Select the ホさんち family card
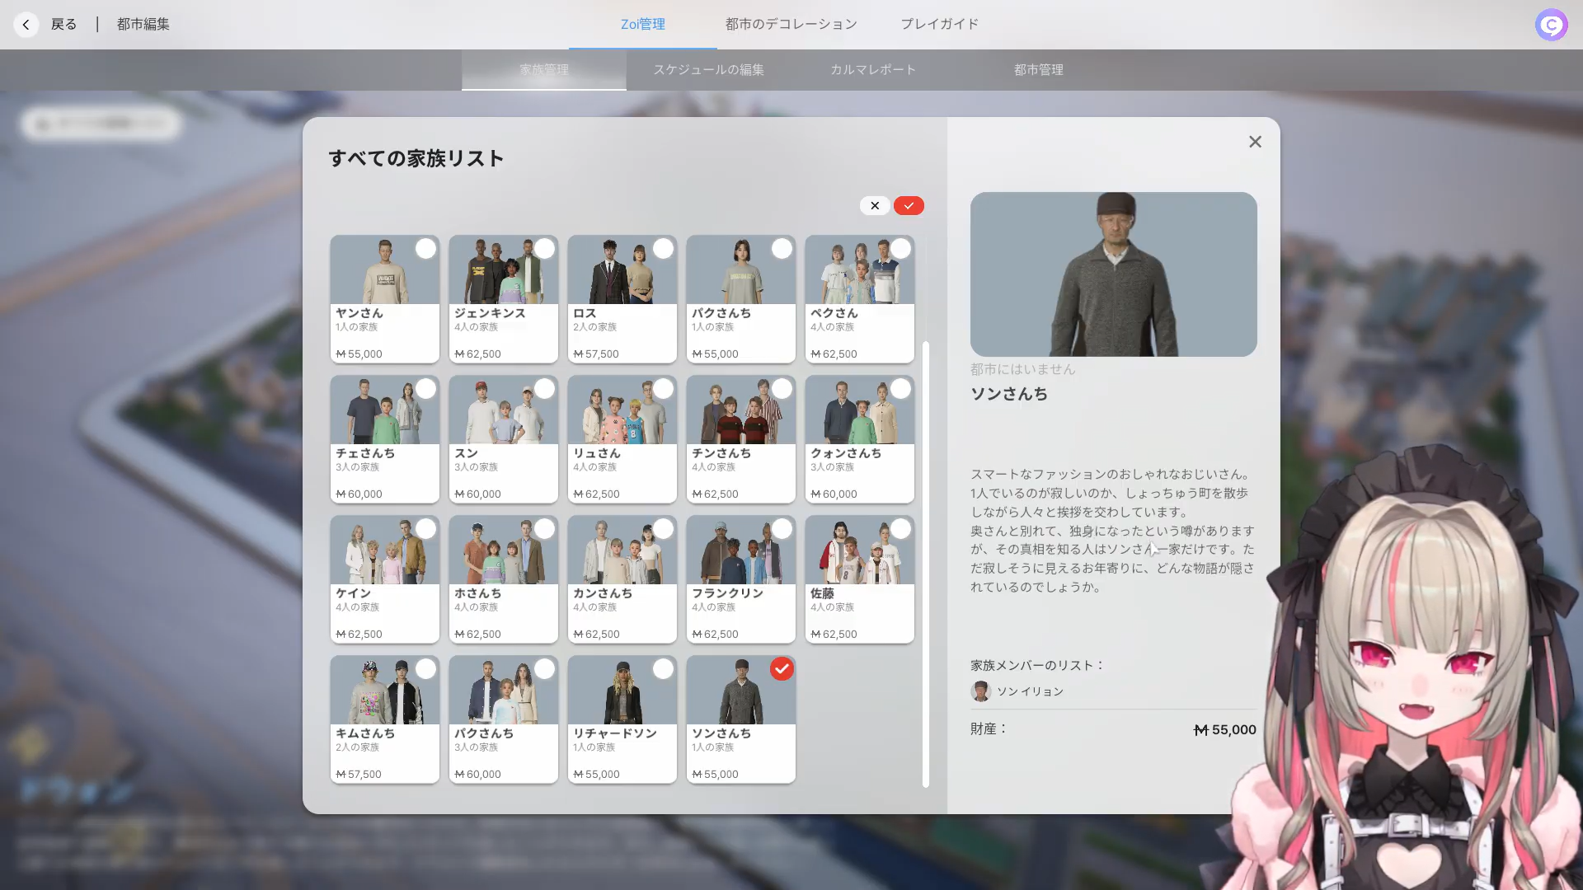This screenshot has height=890, width=1583. click(503, 579)
